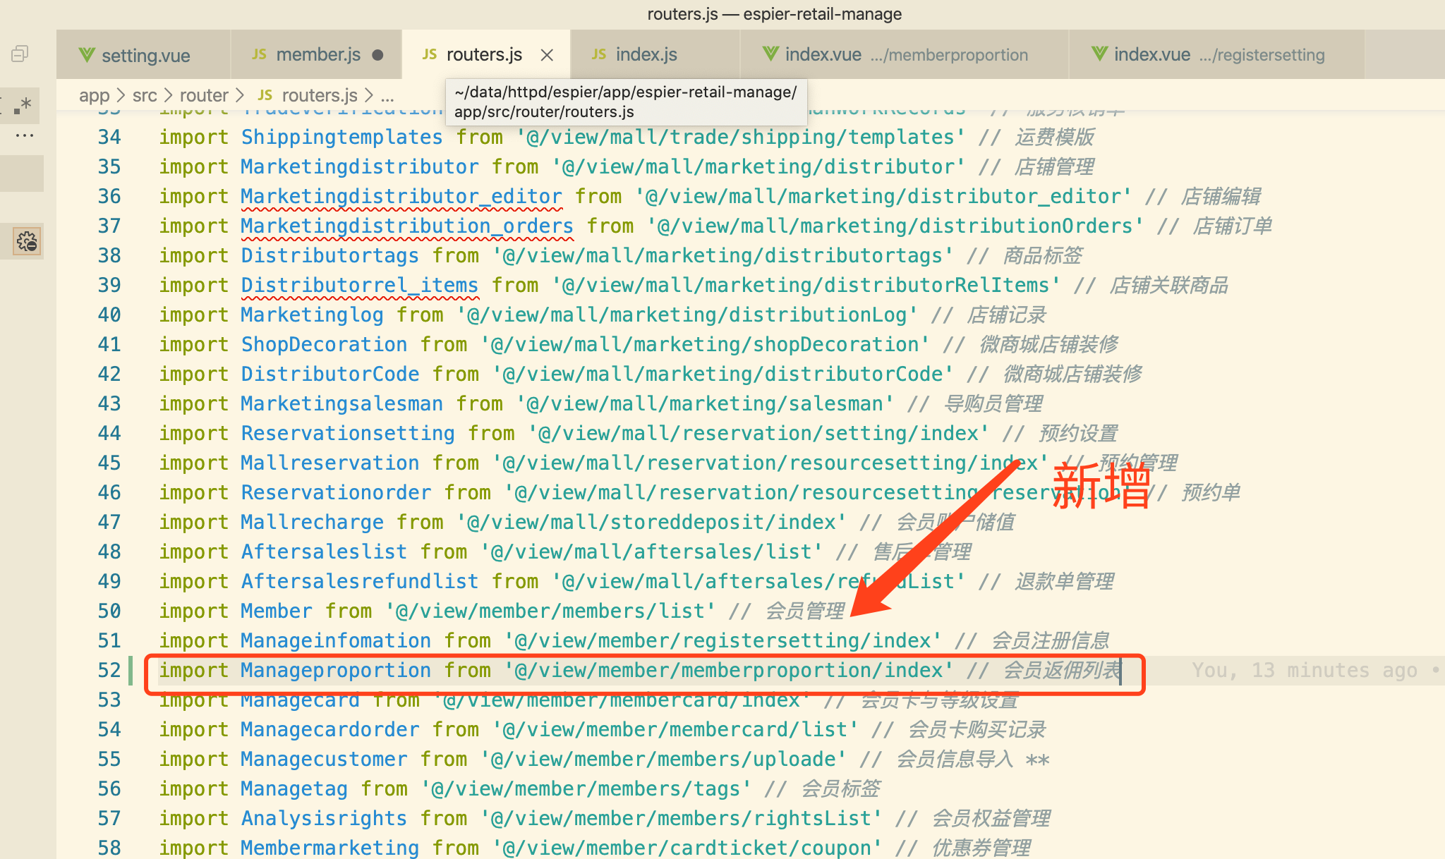
Task: Click the gear exclude-settings icon in sidebar
Action: [27, 242]
